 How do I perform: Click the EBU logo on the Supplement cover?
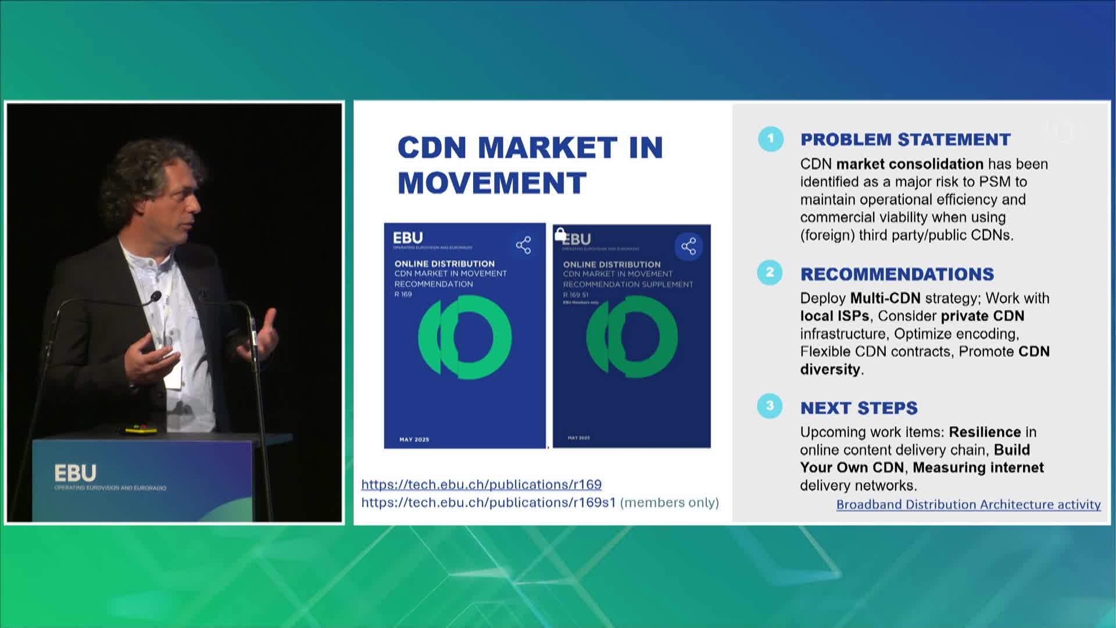[x=577, y=239]
